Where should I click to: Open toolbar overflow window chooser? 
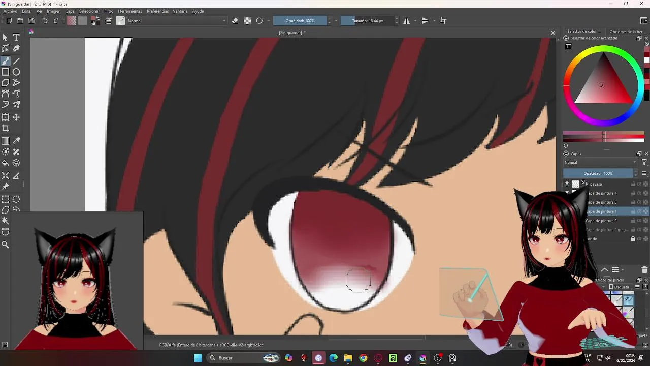[x=644, y=21]
